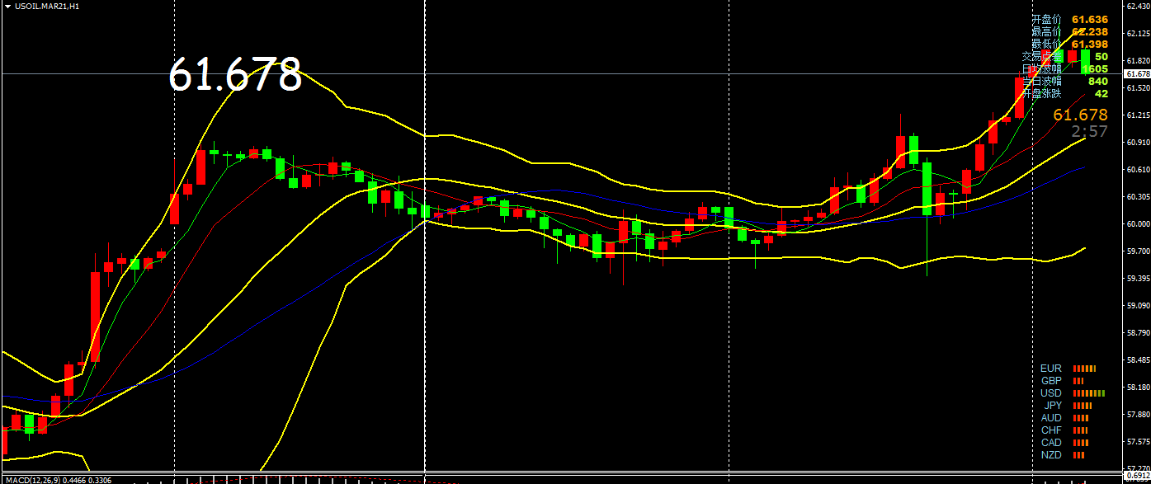1151x484 pixels.
Task: Click the opening price value 61.636
Action: 1090,19
